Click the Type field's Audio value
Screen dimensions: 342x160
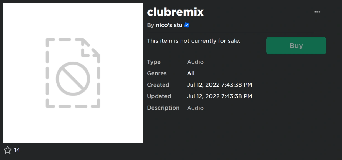point(195,62)
